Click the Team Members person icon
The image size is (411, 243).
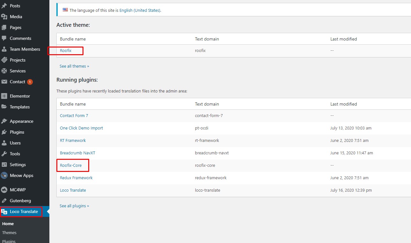[4, 49]
